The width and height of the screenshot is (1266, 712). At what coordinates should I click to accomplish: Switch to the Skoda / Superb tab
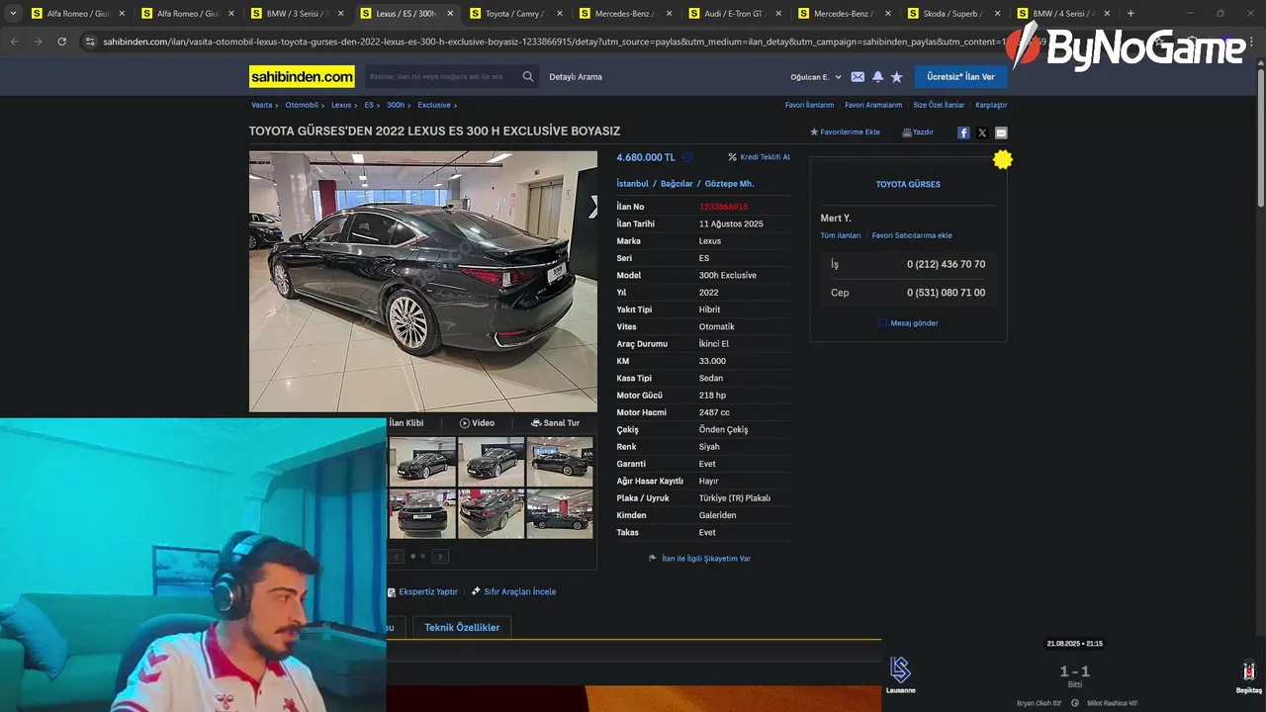coord(952,14)
